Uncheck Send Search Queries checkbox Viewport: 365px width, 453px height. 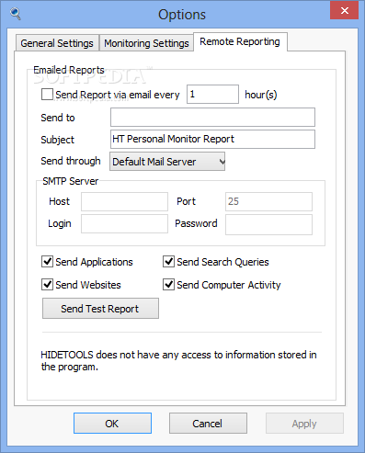168,262
